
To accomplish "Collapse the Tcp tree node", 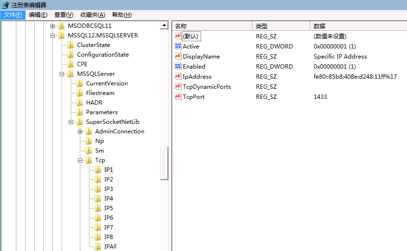I will click(80, 160).
